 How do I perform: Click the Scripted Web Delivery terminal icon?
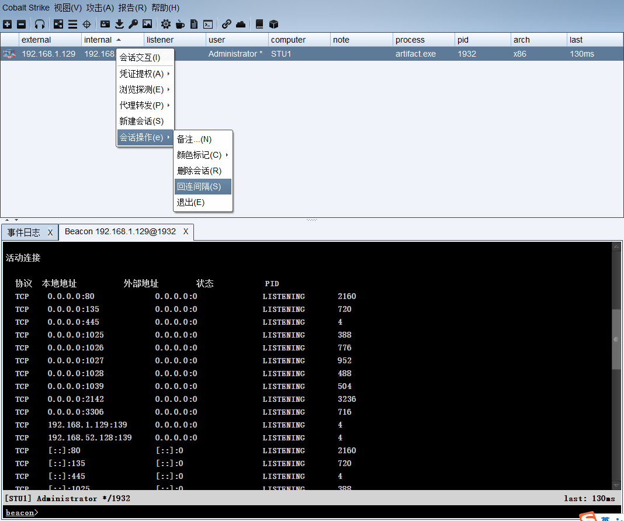(208, 25)
